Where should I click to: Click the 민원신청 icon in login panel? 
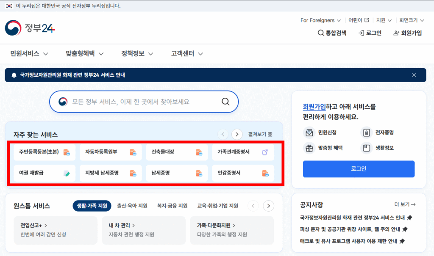pyautogui.click(x=309, y=132)
